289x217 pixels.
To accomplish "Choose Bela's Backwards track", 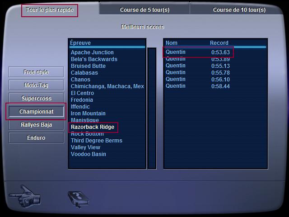I will [x=94, y=59].
